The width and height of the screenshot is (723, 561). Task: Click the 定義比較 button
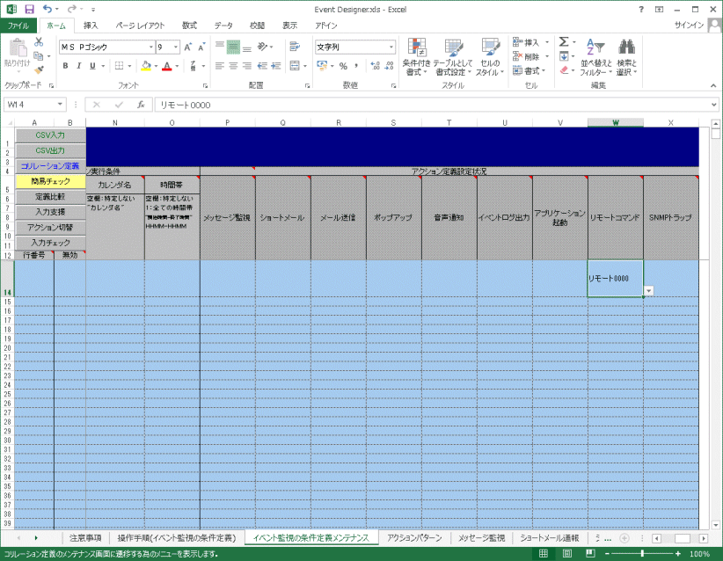[x=50, y=197]
